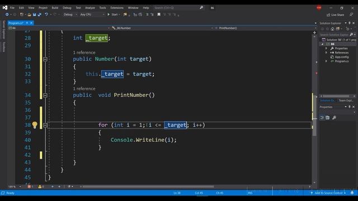
Task: Collapse the 86 project node
Action: click(x=323, y=44)
